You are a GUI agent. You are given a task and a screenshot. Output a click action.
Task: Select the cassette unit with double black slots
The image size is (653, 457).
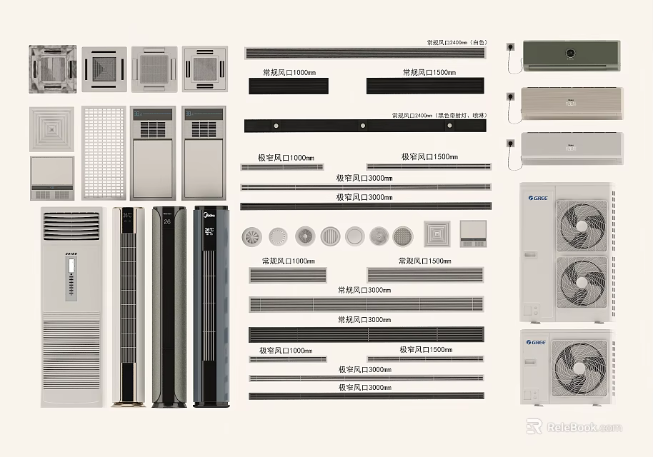[x=205, y=69]
